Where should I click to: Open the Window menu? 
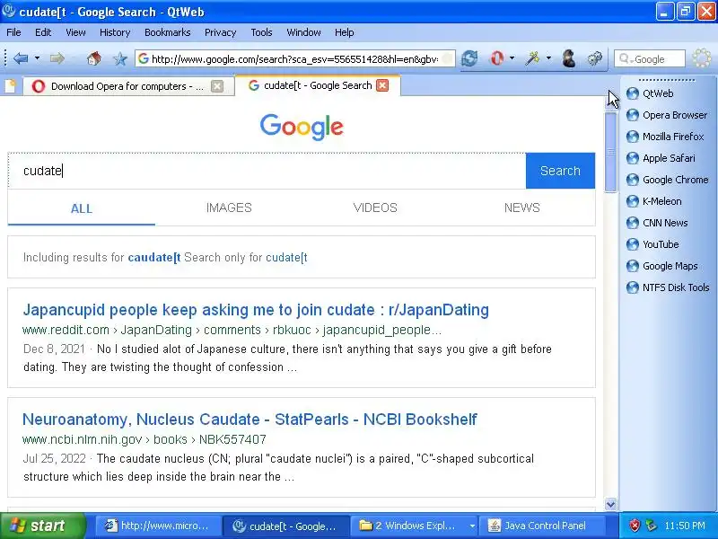[x=303, y=32]
